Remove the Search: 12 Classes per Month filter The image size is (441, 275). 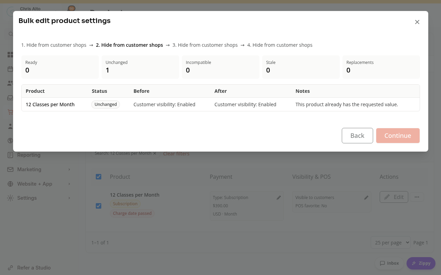click(x=155, y=153)
